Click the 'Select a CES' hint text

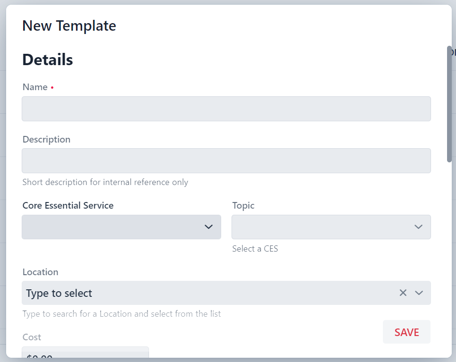(255, 249)
